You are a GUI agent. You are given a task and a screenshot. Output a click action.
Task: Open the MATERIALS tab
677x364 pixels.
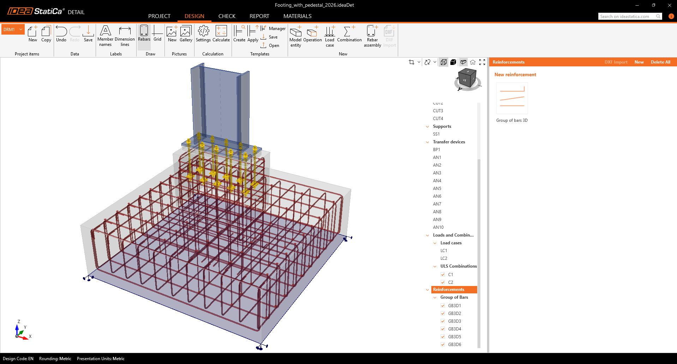(x=297, y=16)
